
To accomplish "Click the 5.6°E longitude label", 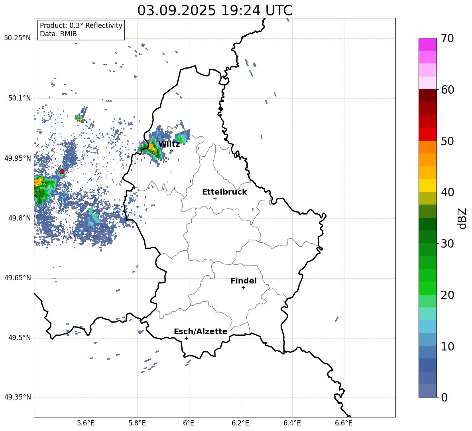I will pyautogui.click(x=86, y=423).
